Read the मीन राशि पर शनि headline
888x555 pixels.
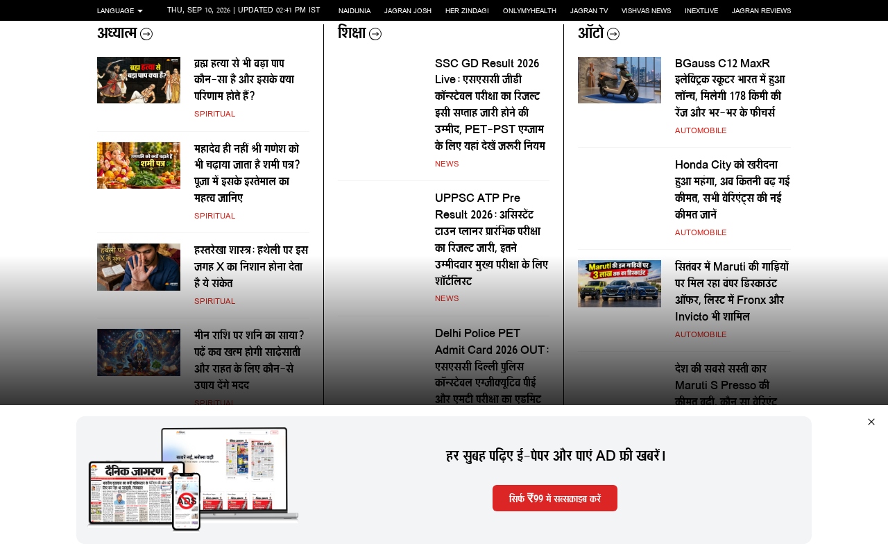pyautogui.click(x=250, y=361)
